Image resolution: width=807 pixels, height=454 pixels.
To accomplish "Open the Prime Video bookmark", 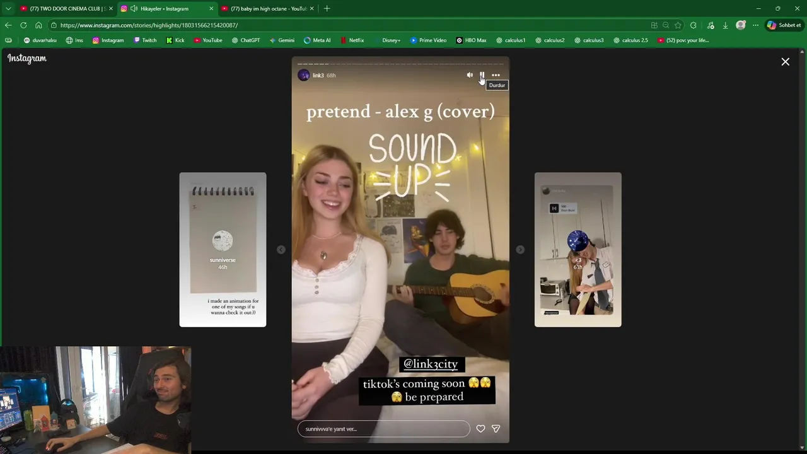I will coord(428,40).
